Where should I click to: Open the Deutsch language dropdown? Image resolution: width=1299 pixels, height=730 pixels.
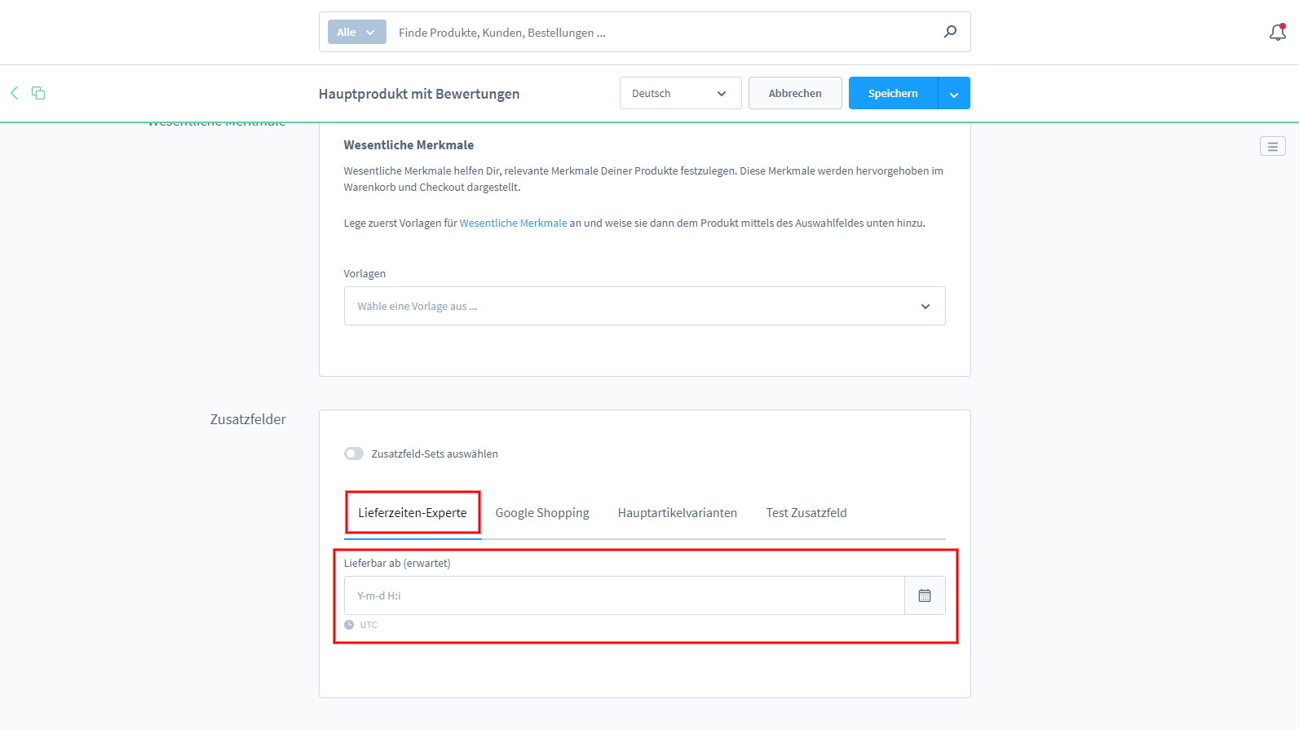(x=680, y=93)
